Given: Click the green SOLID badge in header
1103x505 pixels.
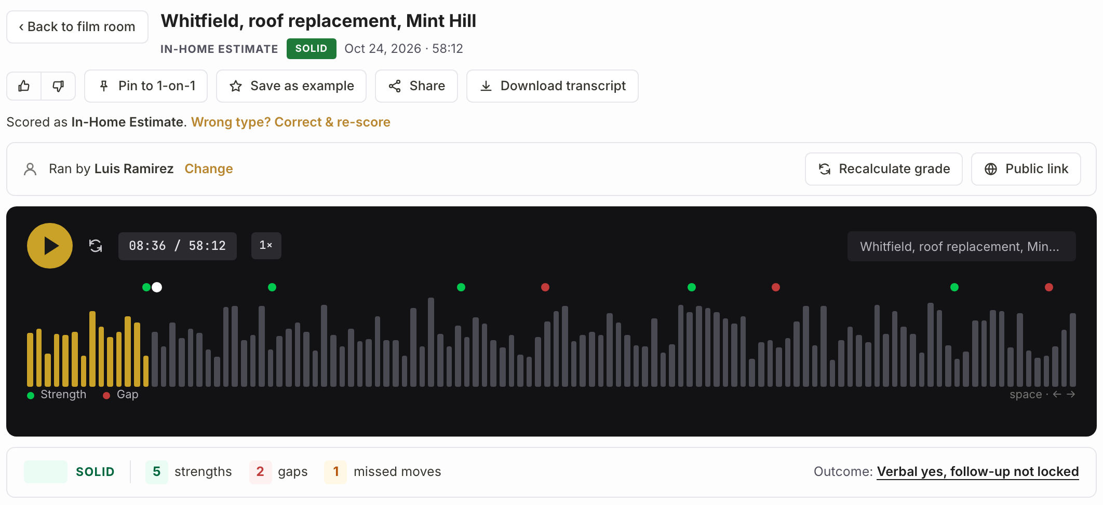Looking at the screenshot, I should click(312, 49).
